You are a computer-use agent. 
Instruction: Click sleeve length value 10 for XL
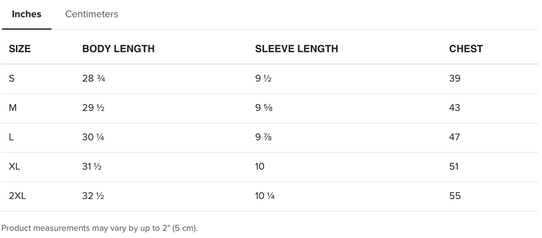click(x=259, y=167)
